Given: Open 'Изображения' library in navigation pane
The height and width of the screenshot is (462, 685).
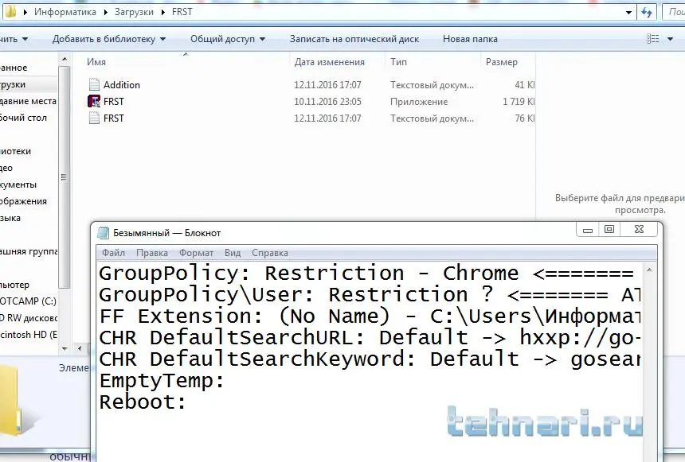Looking at the screenshot, I should 23,201.
